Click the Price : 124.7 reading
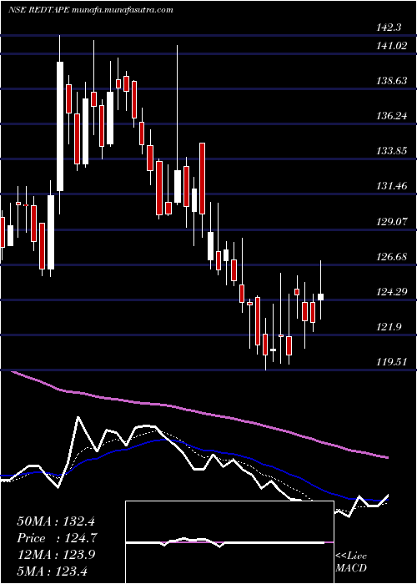Screen dimensions: 417x584 (x=58, y=538)
